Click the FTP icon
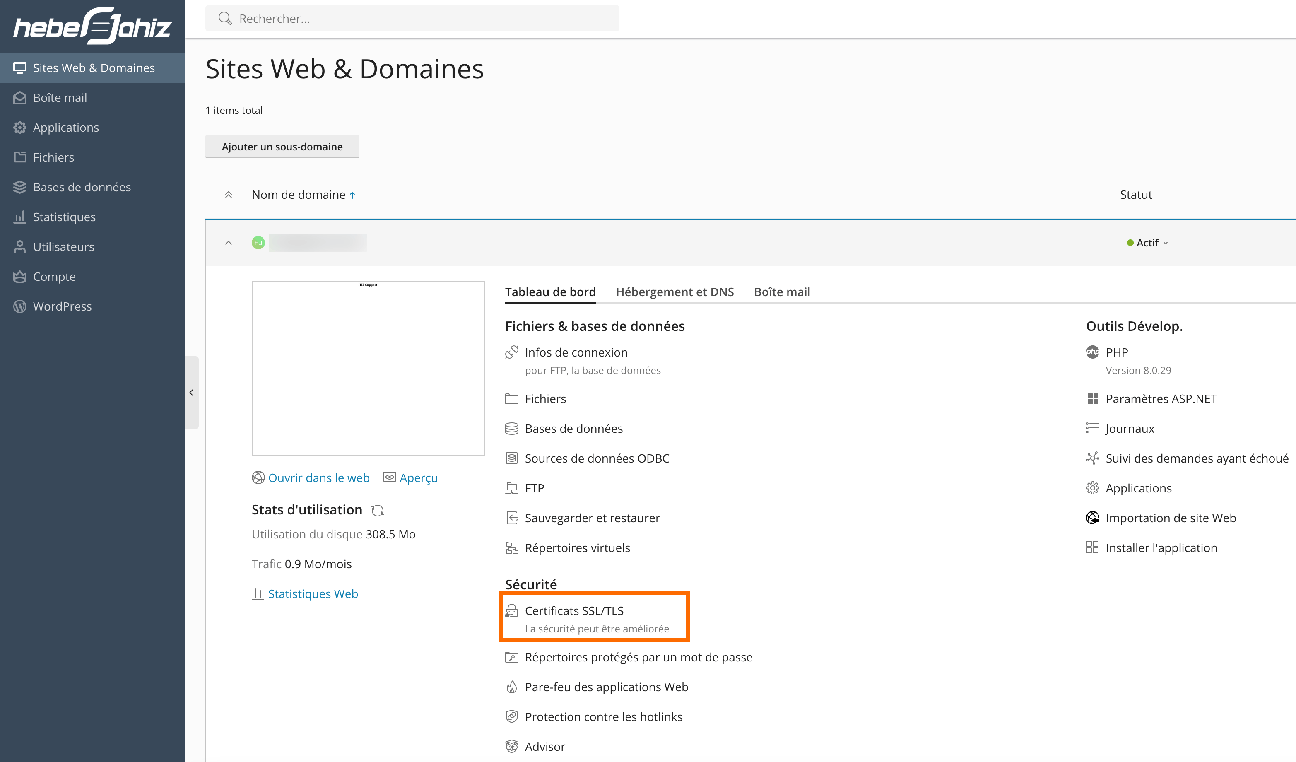The width and height of the screenshot is (1296, 762). pos(512,488)
